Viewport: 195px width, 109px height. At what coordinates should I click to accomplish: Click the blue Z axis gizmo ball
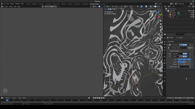point(158,12)
